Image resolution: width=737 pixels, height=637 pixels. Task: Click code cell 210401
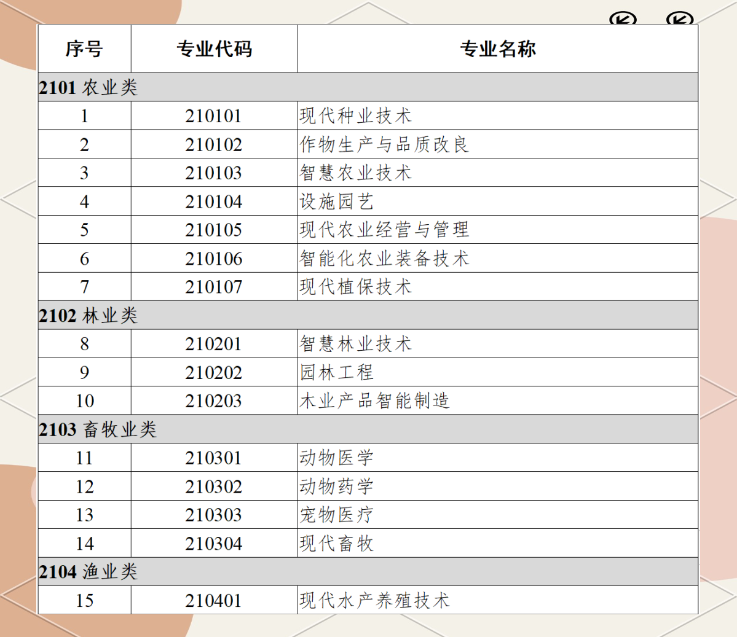click(213, 600)
